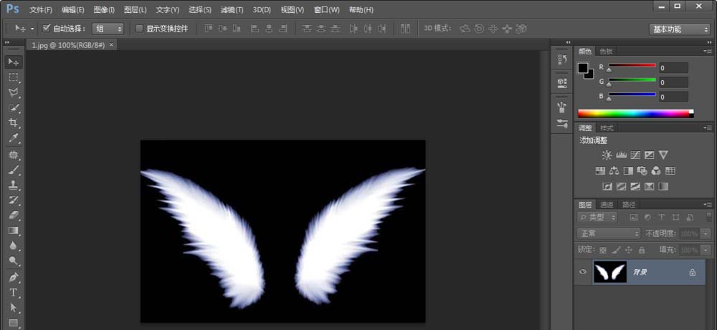Image resolution: width=717 pixels, height=330 pixels.
Task: Add a Brightness/Contrast adjustment
Action: point(607,155)
